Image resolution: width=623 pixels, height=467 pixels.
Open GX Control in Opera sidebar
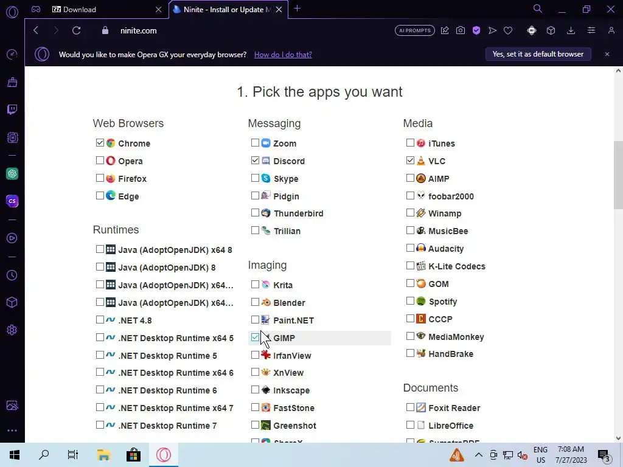pos(12,54)
